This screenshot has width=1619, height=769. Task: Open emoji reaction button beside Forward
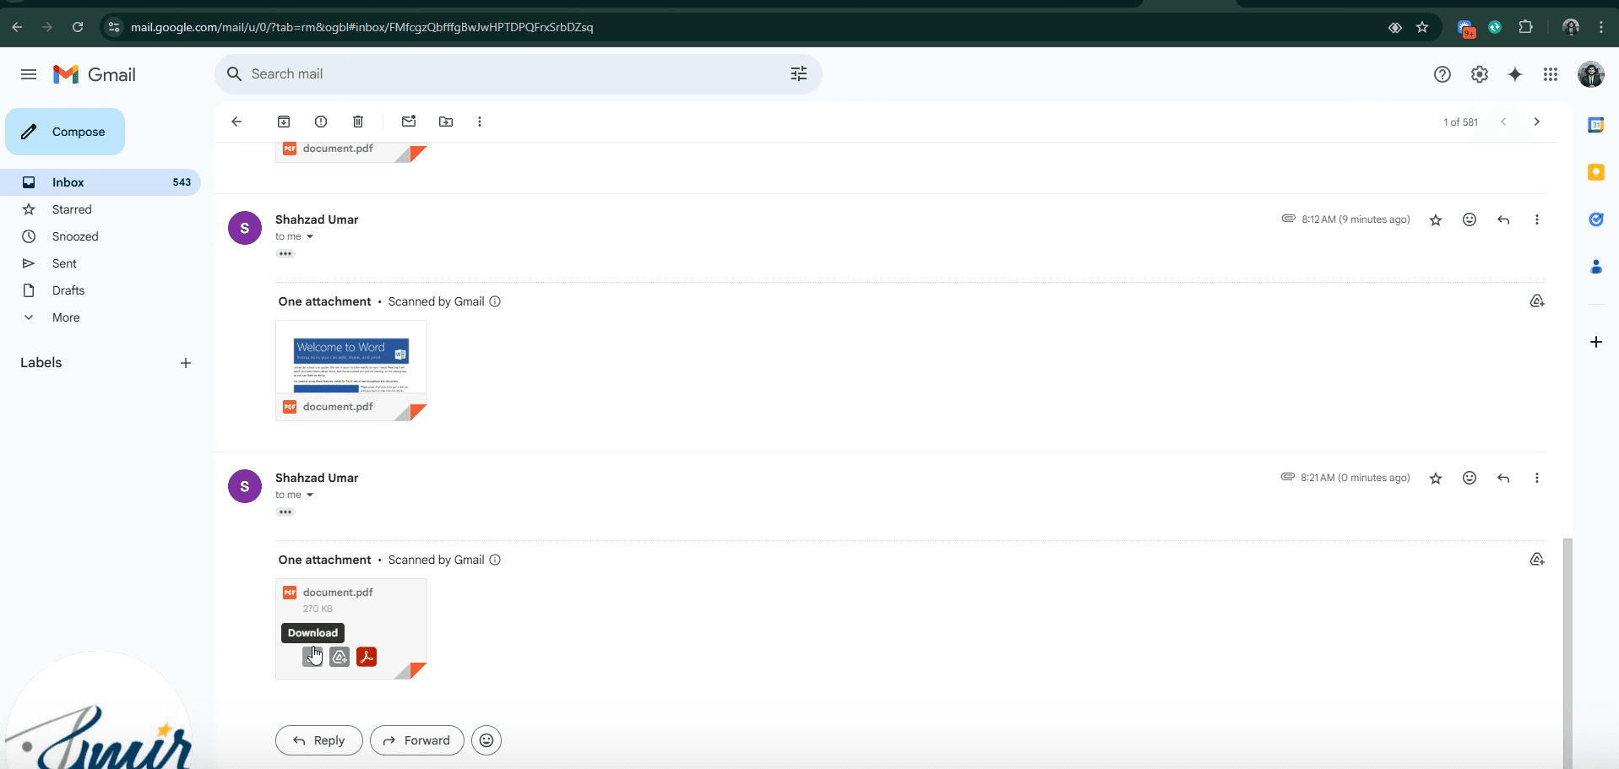(x=486, y=740)
